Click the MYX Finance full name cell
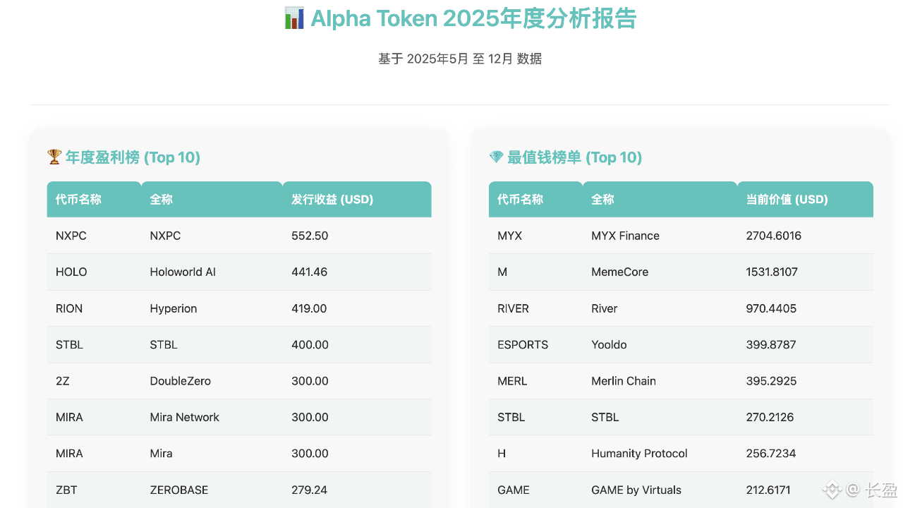Screen dimensions: 903x508 click(625, 236)
